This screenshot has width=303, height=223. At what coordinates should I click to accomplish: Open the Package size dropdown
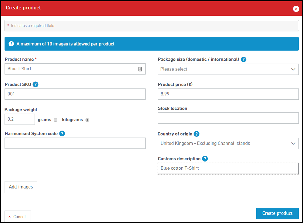pyautogui.click(x=228, y=69)
